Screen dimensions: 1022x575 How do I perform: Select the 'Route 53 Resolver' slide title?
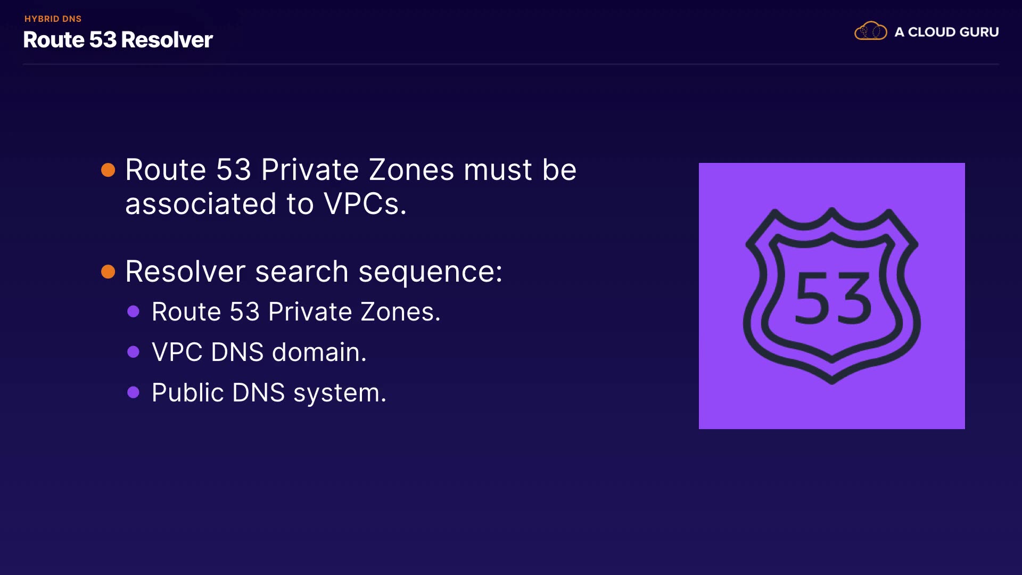(118, 40)
